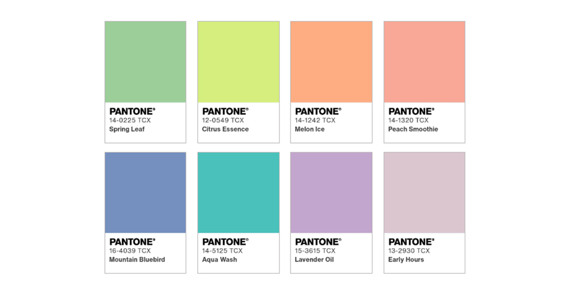This screenshot has width=573, height=286.
Task: Click the 'Early Hours' color name
Action: tap(406, 260)
